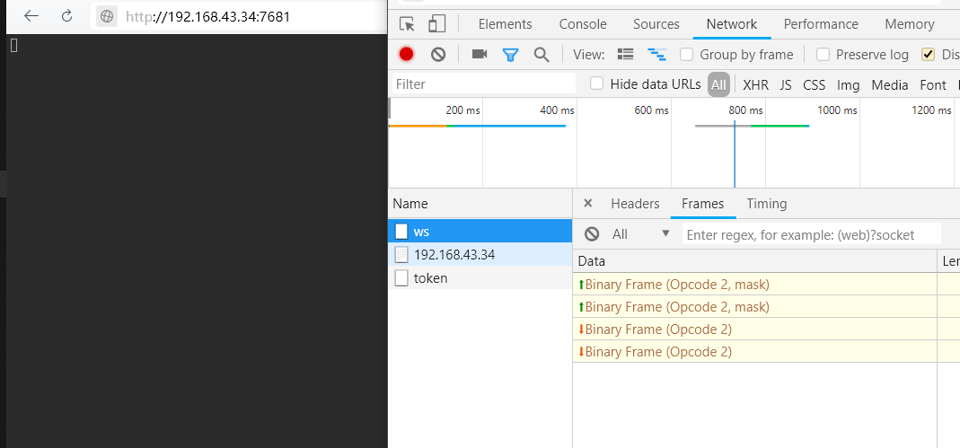
Task: Open the Timing tab
Action: coord(767,204)
